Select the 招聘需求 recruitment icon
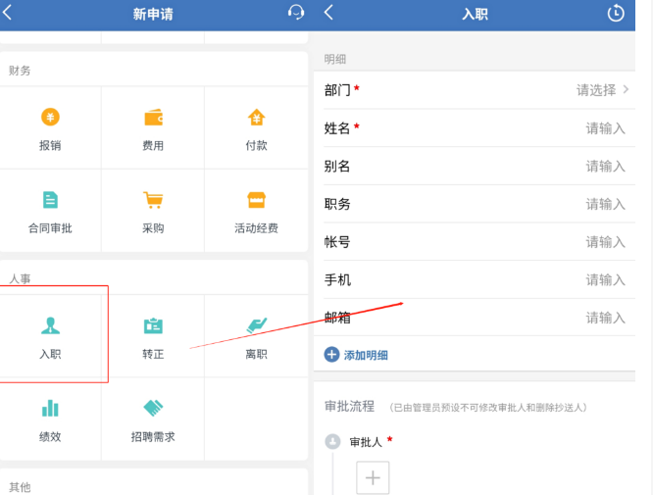Image resolution: width=653 pixels, height=495 pixels. pyautogui.click(x=153, y=409)
